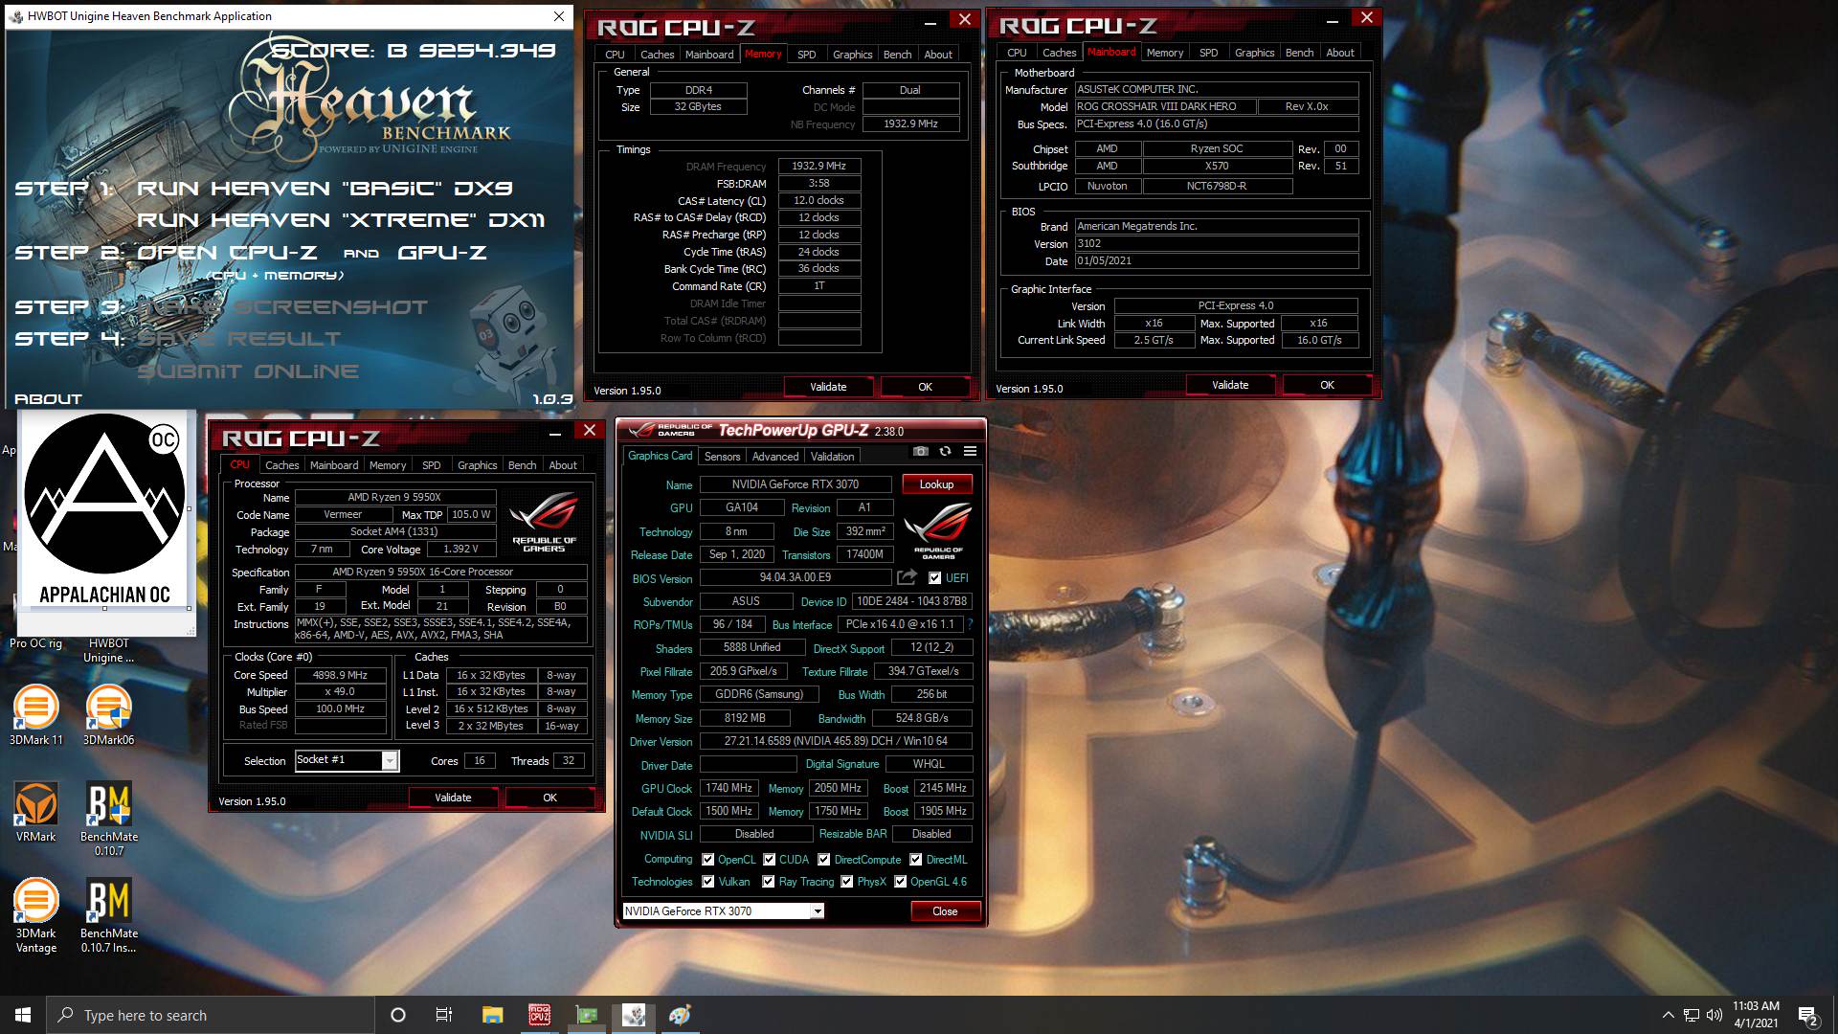Screen dimensions: 1838x1034
Task: Click the Cortana circle in the taskbar
Action: [398, 1015]
